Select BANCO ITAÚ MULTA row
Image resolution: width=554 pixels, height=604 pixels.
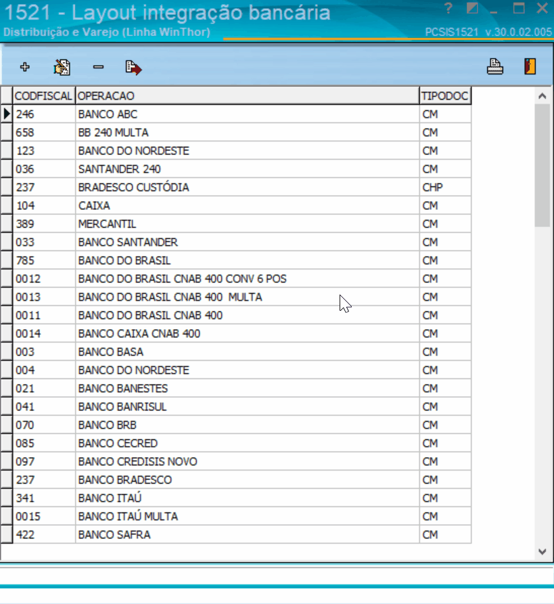pos(242,517)
